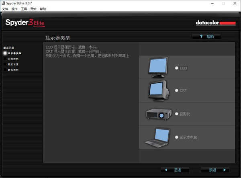This screenshot has width=241, height=178.
Task: Click the 帮助 help button
Action: (x=206, y=37)
